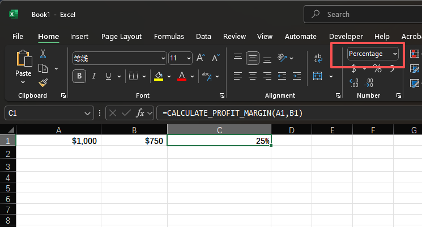Open the Alignment settings dialog launcher
Viewport: 422px width, 227px height.
point(338,95)
